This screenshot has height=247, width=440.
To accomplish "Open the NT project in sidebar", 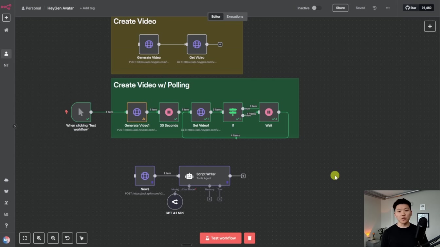I will click(x=6, y=65).
